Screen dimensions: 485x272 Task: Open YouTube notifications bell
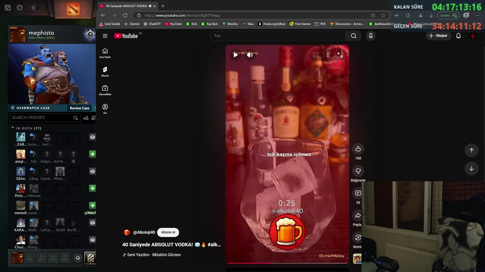(x=458, y=36)
